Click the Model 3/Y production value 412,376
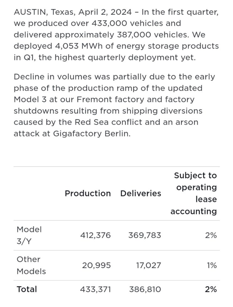This screenshot has height=307, width=233. (95, 235)
